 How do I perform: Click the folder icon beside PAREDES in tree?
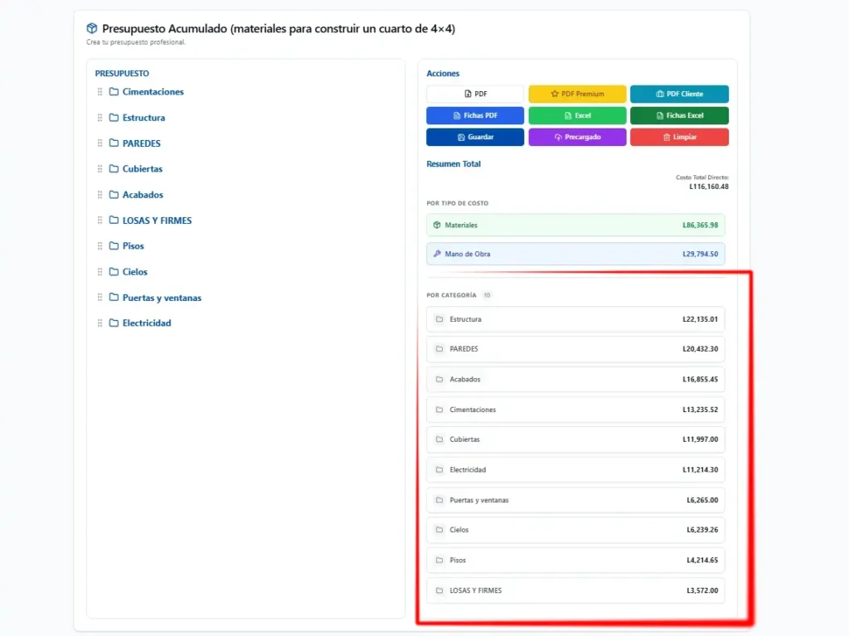[114, 143]
